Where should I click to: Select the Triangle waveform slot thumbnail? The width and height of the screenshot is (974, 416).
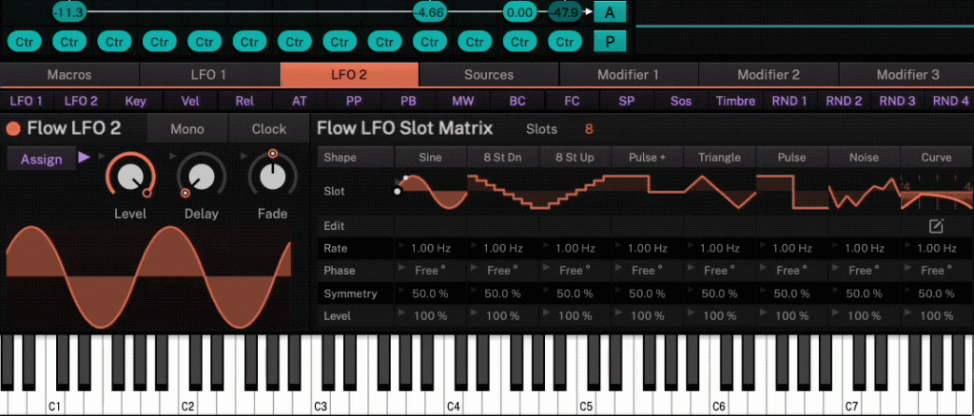pyautogui.click(x=720, y=192)
